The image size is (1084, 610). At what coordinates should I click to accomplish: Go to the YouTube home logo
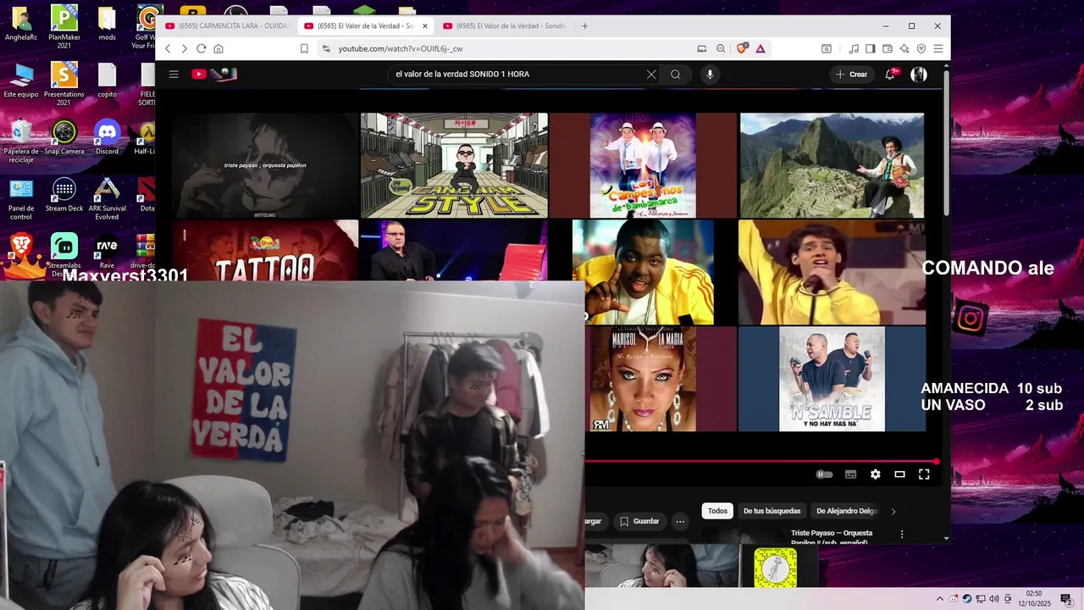213,75
